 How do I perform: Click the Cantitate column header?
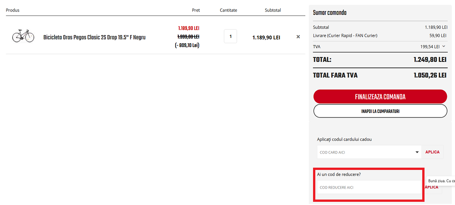pos(228,10)
